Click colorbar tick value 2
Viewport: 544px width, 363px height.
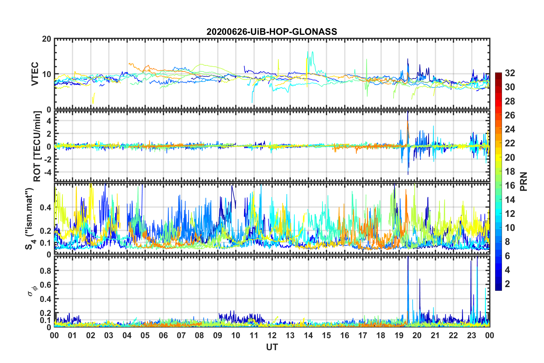tap(507, 284)
